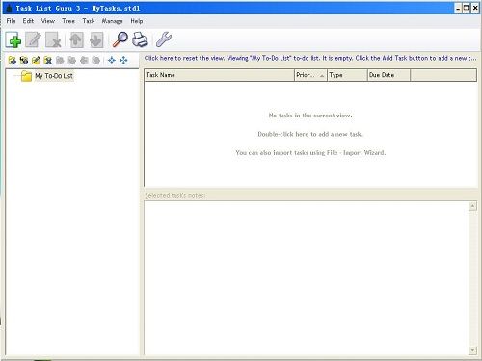
Task: Click the first greyed-out move folder icon
Action: 60,60
